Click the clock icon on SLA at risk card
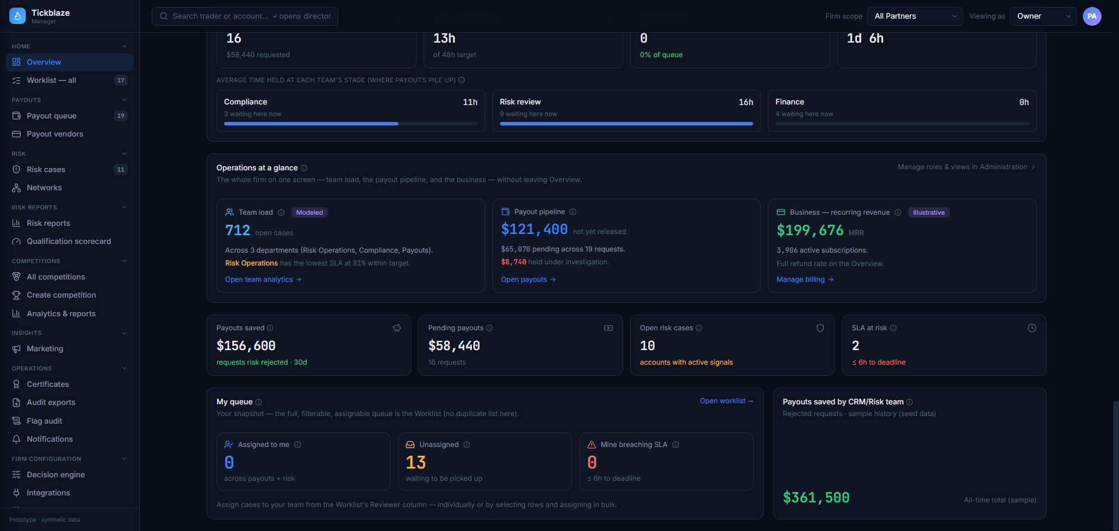Screen dimensions: 1119x531 (1032, 328)
